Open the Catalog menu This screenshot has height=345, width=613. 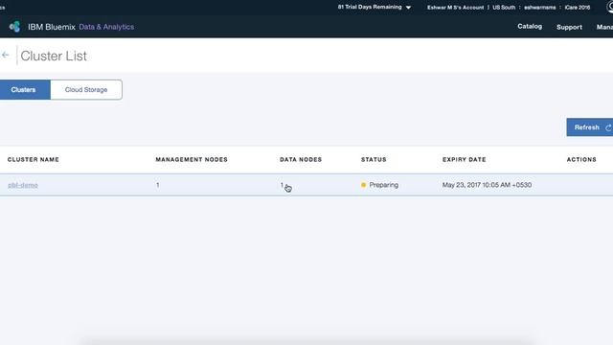(530, 26)
